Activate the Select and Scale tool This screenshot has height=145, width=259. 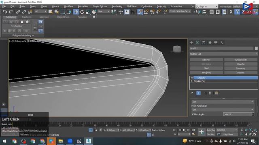pyautogui.click(x=88, y=12)
